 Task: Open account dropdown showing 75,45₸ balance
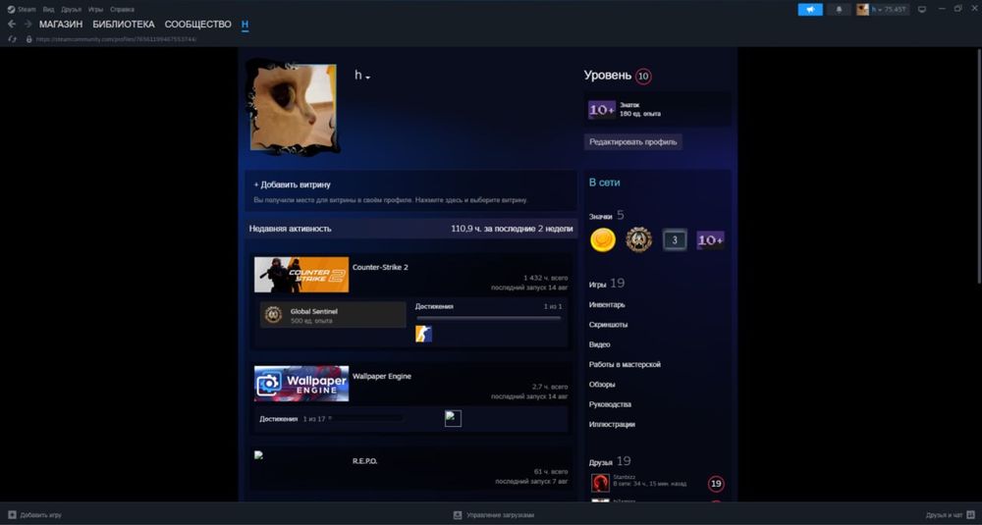coord(883,10)
